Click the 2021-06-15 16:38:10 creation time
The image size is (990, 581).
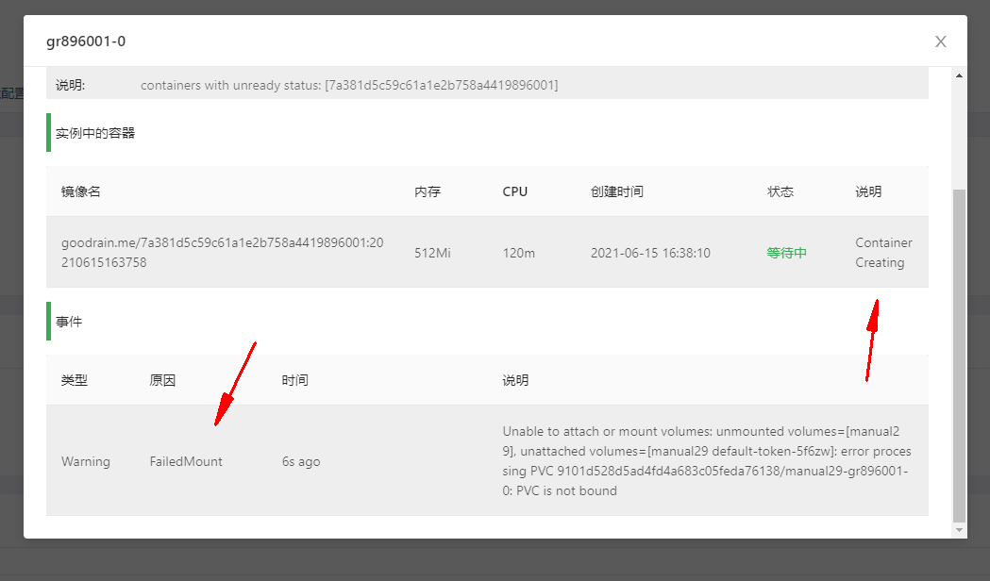(x=650, y=253)
